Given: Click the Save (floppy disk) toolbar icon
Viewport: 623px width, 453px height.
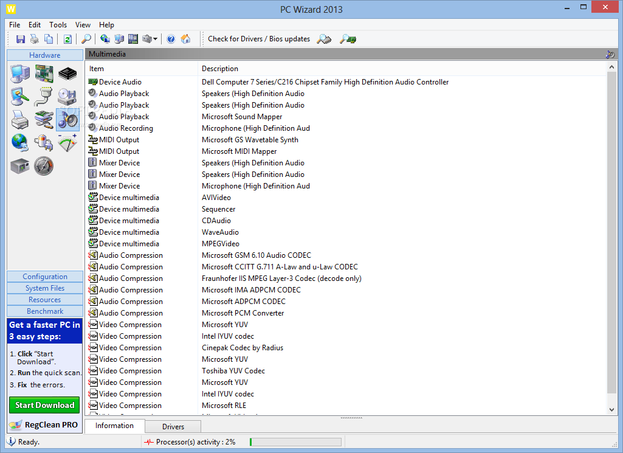Looking at the screenshot, I should [20, 39].
